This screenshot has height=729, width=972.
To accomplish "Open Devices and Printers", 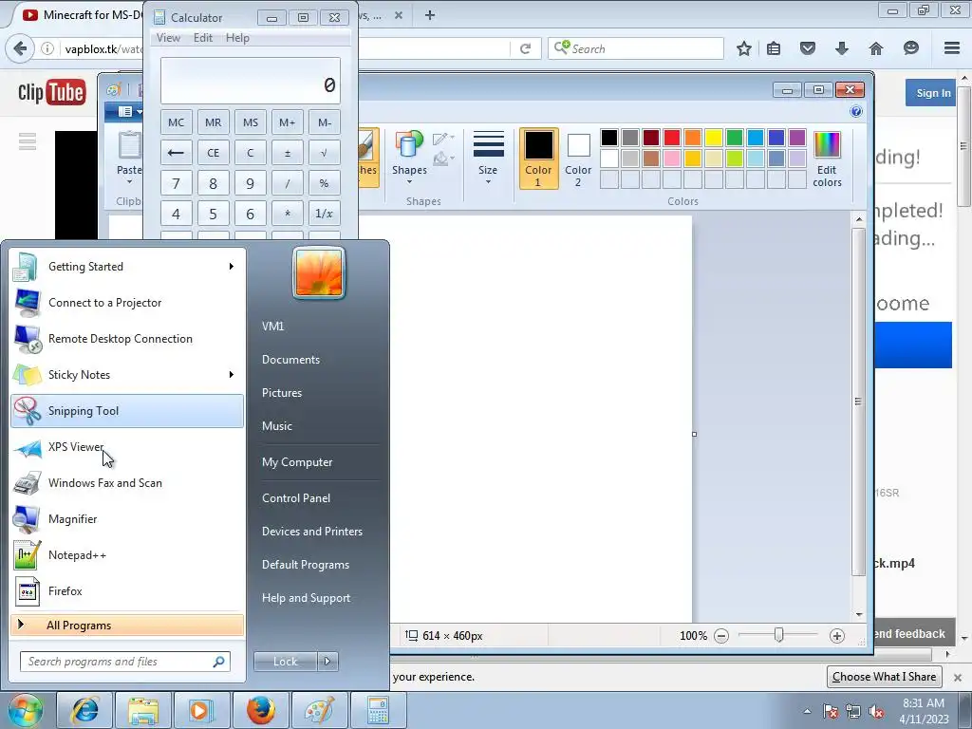I will pos(311,532).
